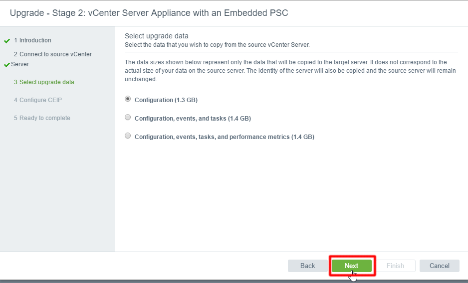Choose Configuration, events, and tasks option
The image size is (468, 283).
coord(128,118)
